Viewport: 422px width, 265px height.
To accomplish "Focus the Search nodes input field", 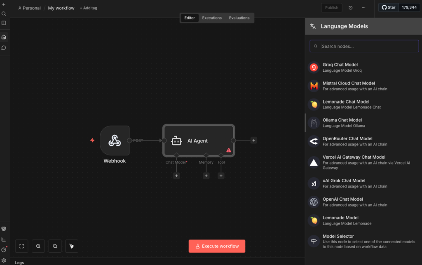I will (x=367, y=46).
